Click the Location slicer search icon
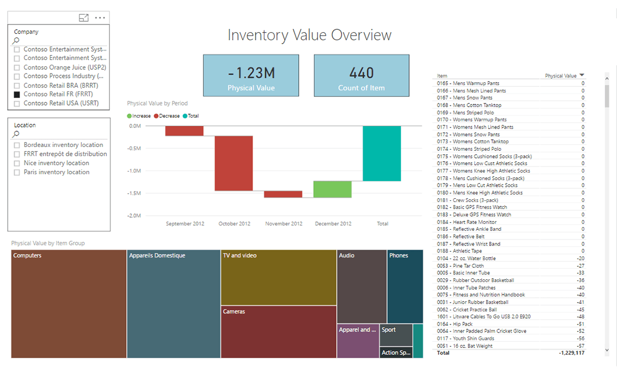This screenshot has width=620, height=374. 16,134
